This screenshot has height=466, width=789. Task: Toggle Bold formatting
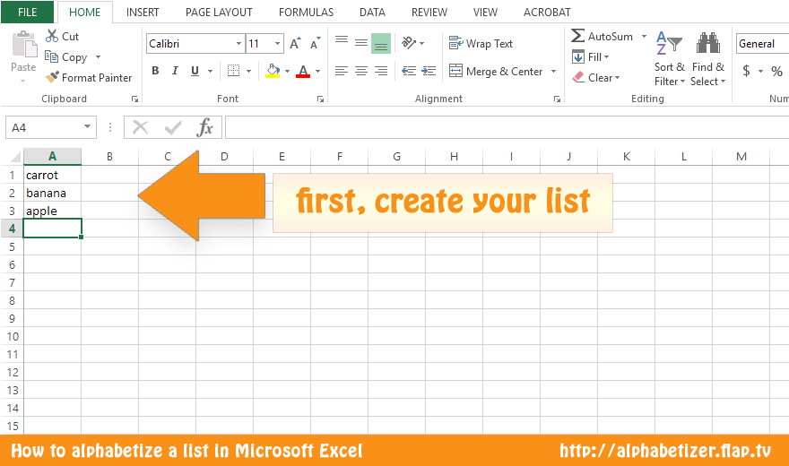(155, 71)
